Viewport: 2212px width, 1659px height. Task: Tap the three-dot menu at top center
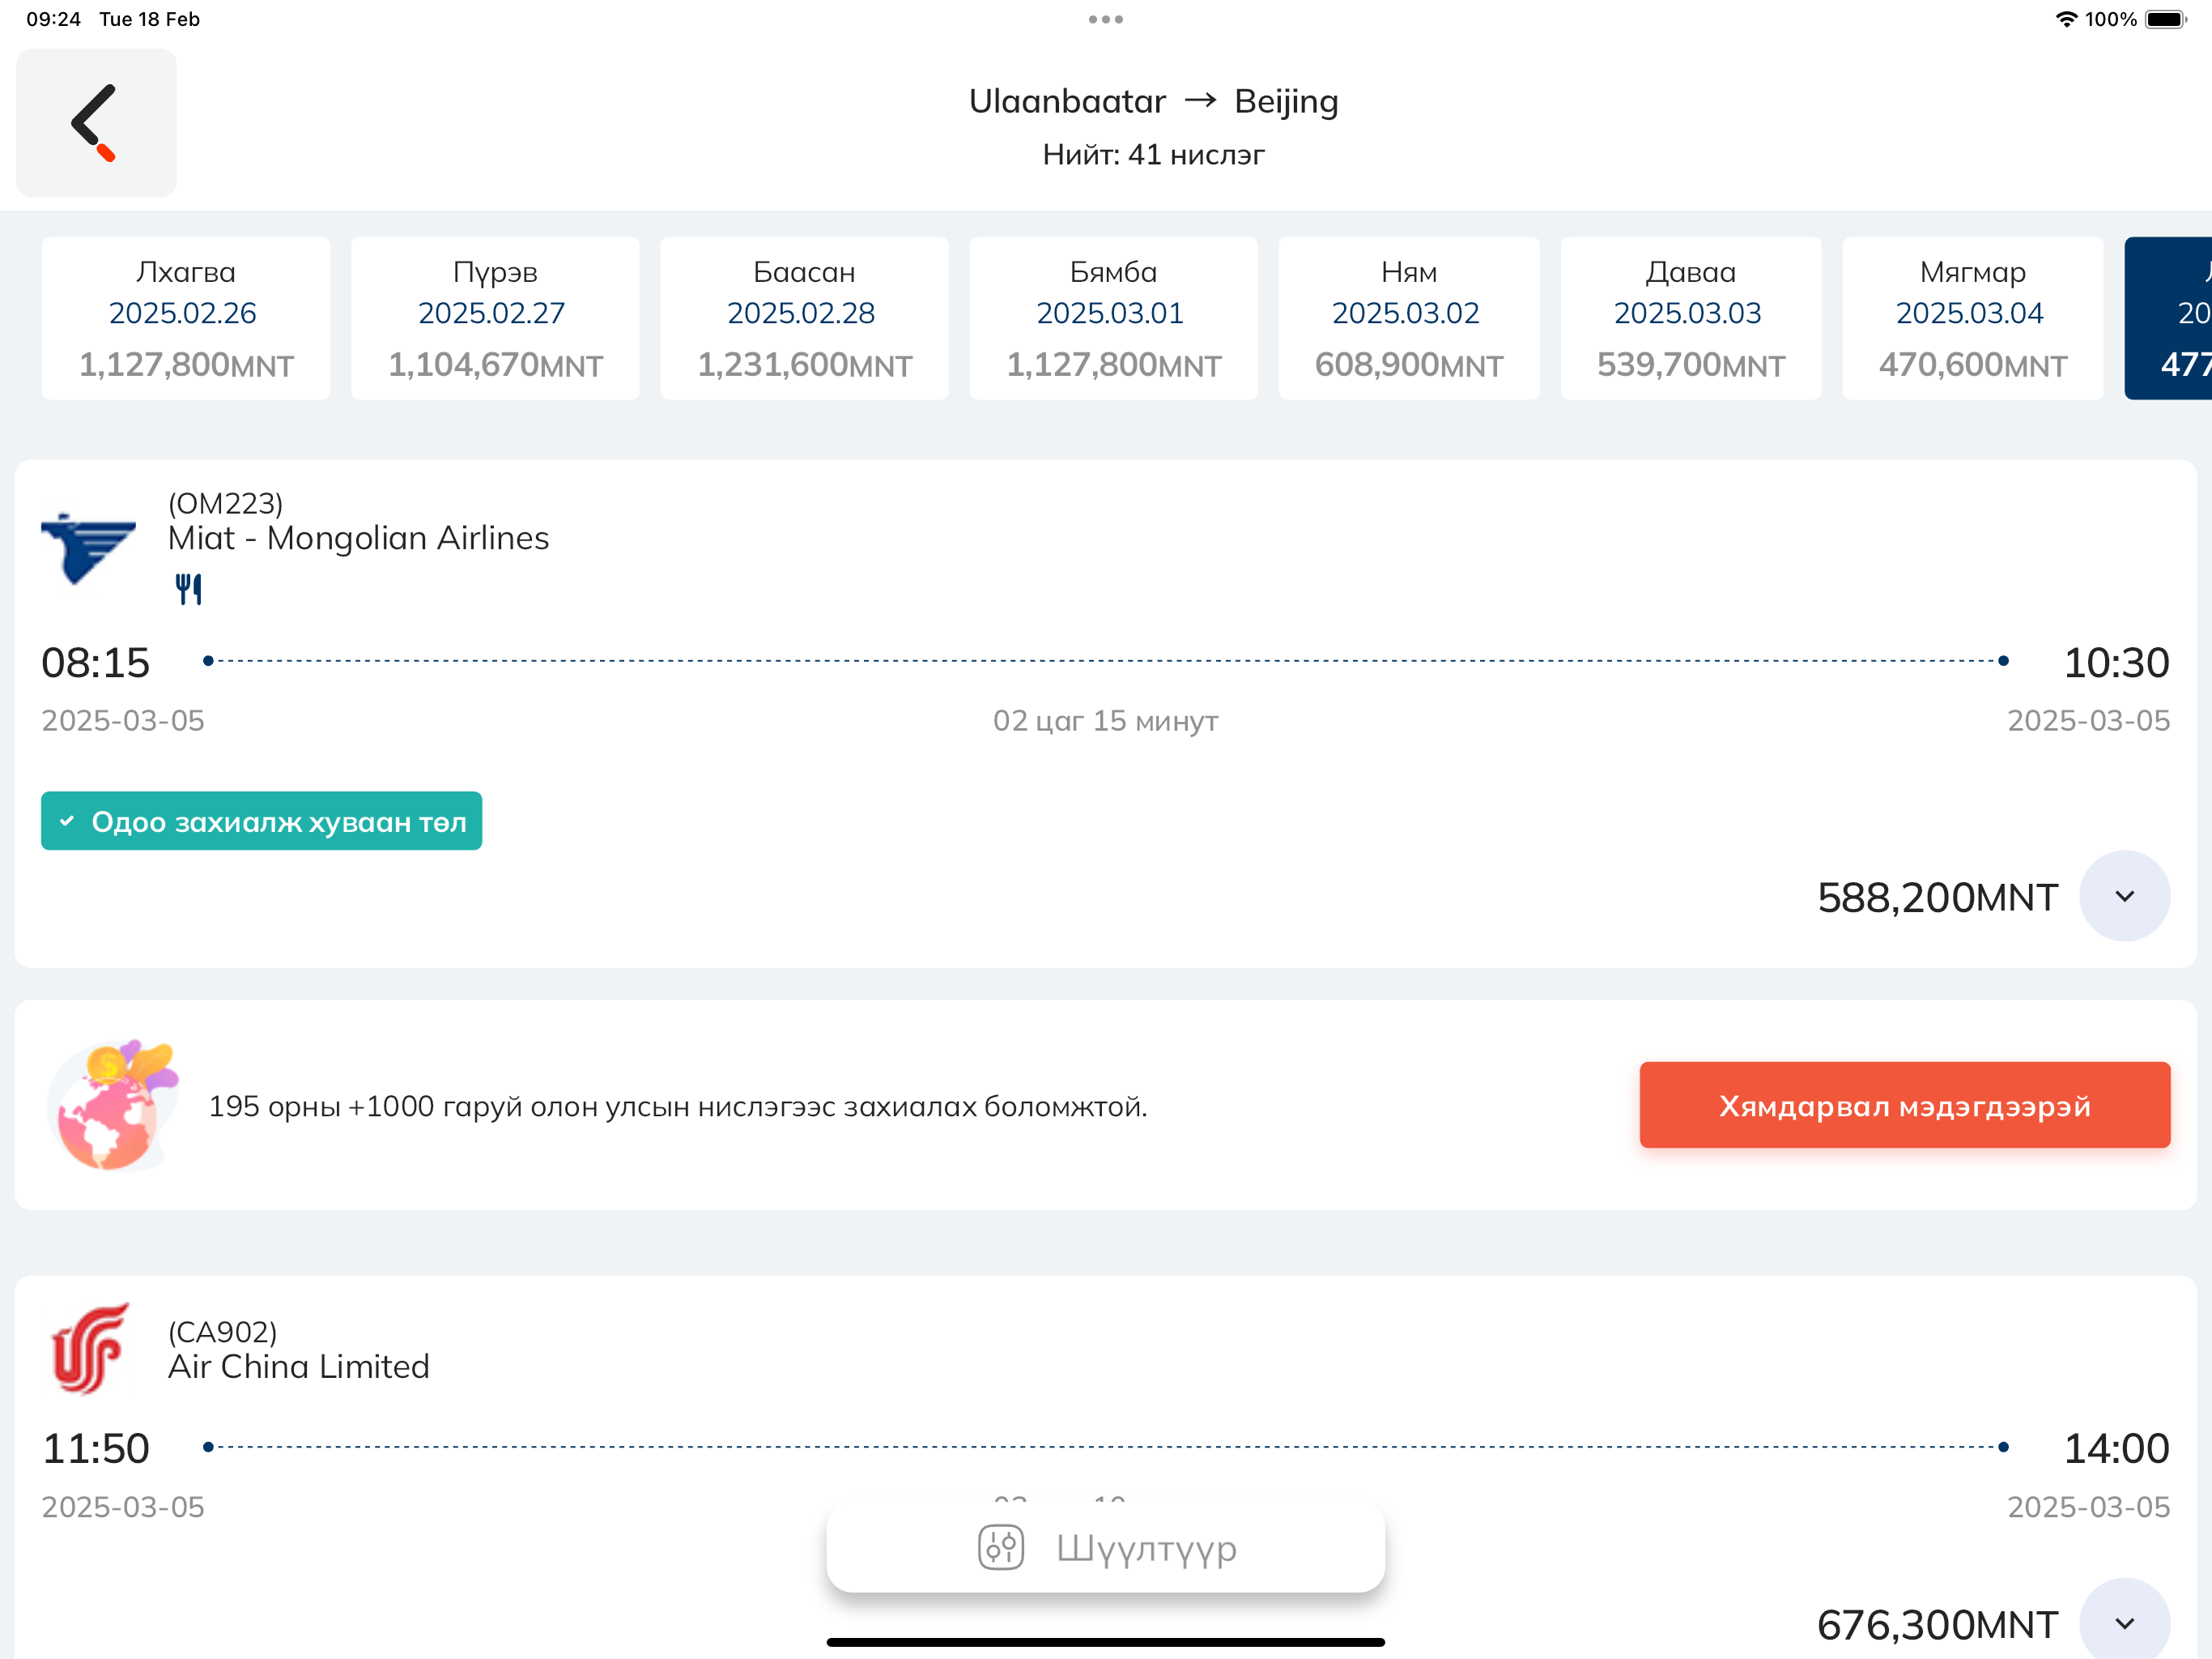(1104, 18)
